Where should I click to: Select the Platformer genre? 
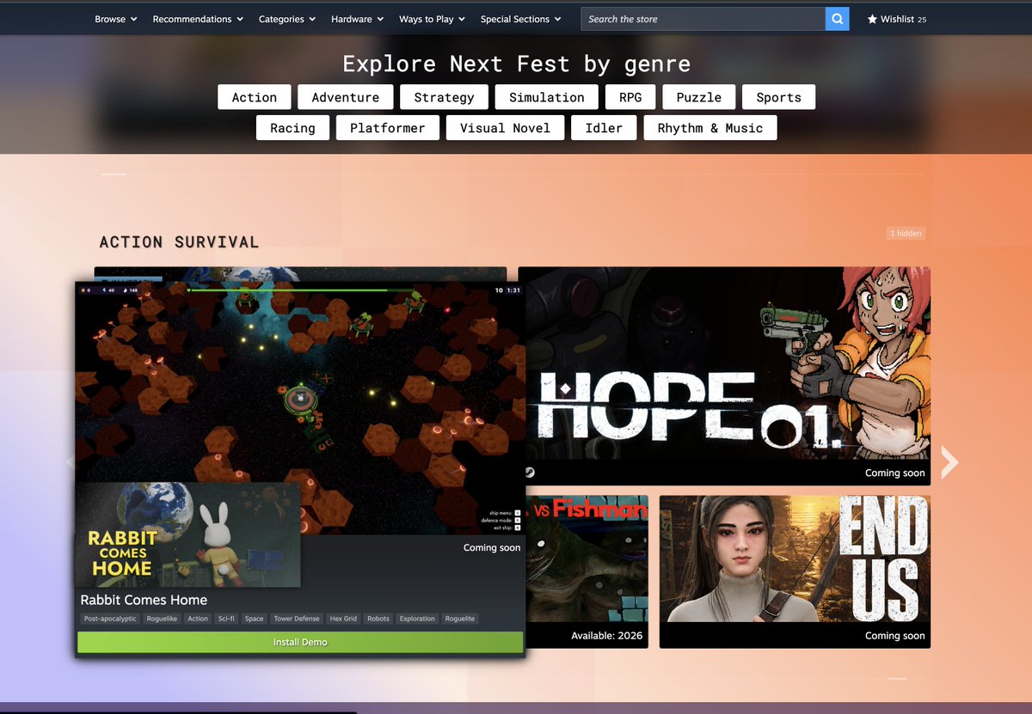(x=387, y=128)
